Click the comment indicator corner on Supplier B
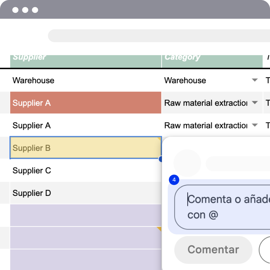The width and height of the screenshot is (270, 270). coord(159,139)
